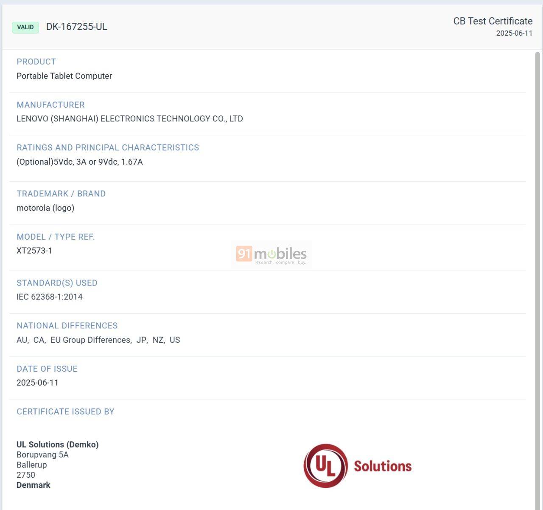Screen dimensions: 543x510
Task: Click NZ in national differences list
Action: pos(158,340)
